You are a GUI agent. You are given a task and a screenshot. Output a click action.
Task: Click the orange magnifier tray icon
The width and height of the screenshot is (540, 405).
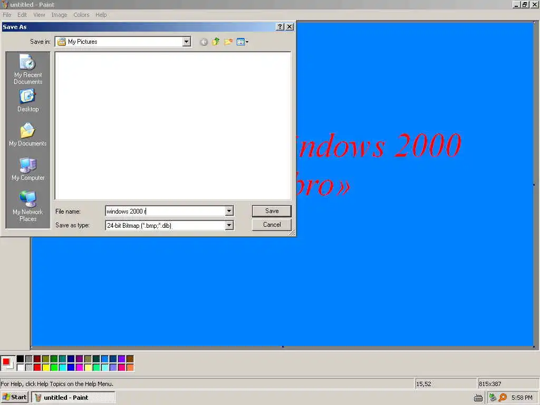click(503, 398)
